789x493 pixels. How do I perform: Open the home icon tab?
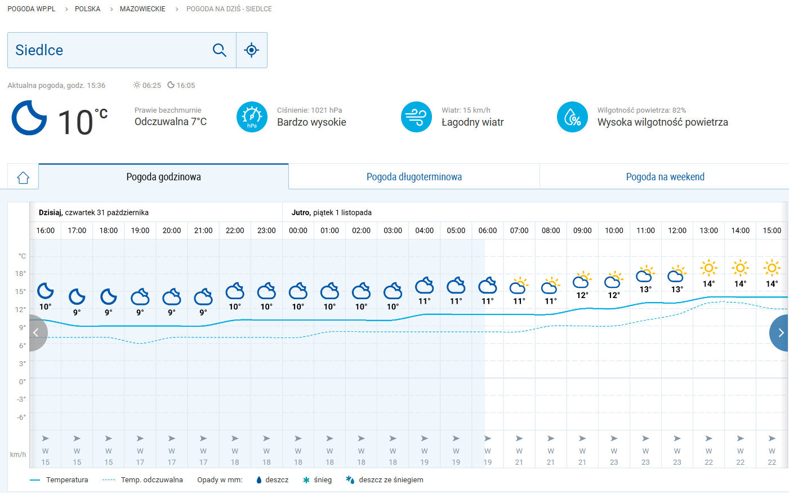coord(23,177)
